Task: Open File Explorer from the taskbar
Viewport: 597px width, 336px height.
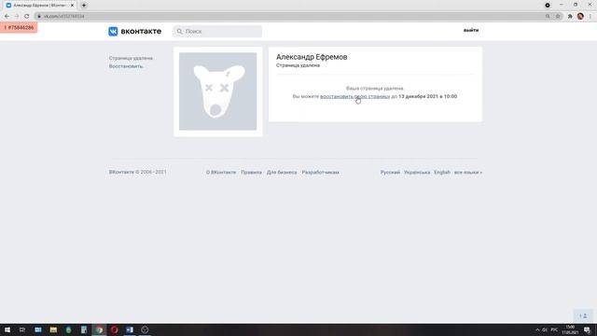Action: (53, 329)
